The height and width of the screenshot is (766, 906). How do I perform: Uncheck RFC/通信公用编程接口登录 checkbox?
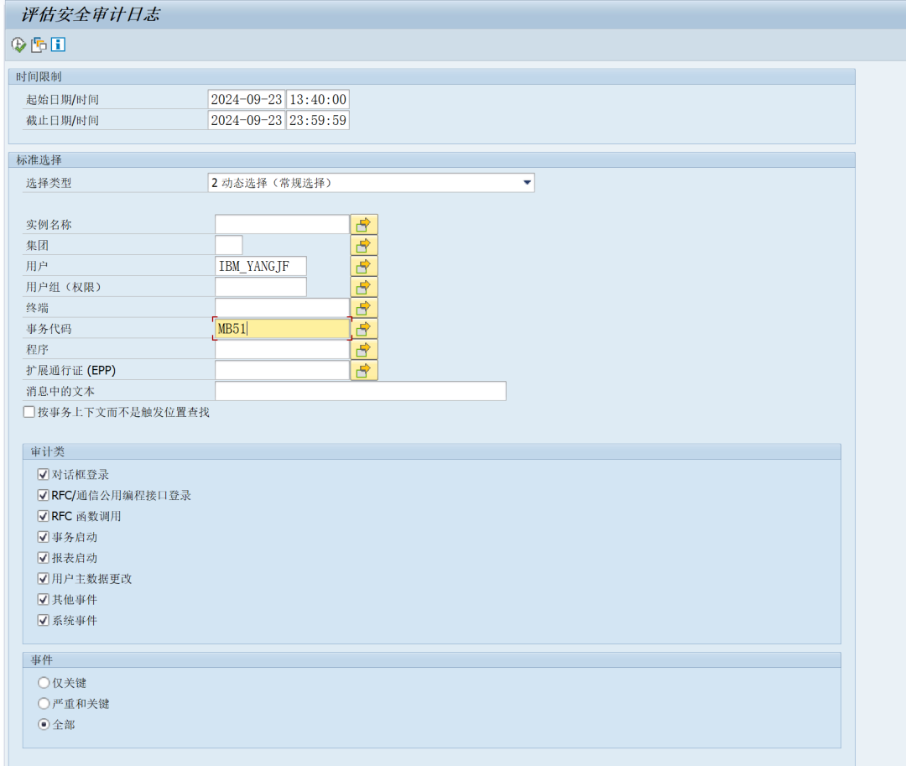click(x=43, y=495)
